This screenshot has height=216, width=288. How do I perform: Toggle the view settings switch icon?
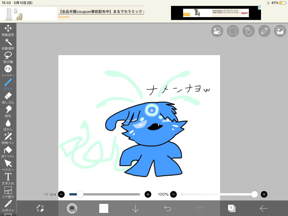(x=217, y=31)
